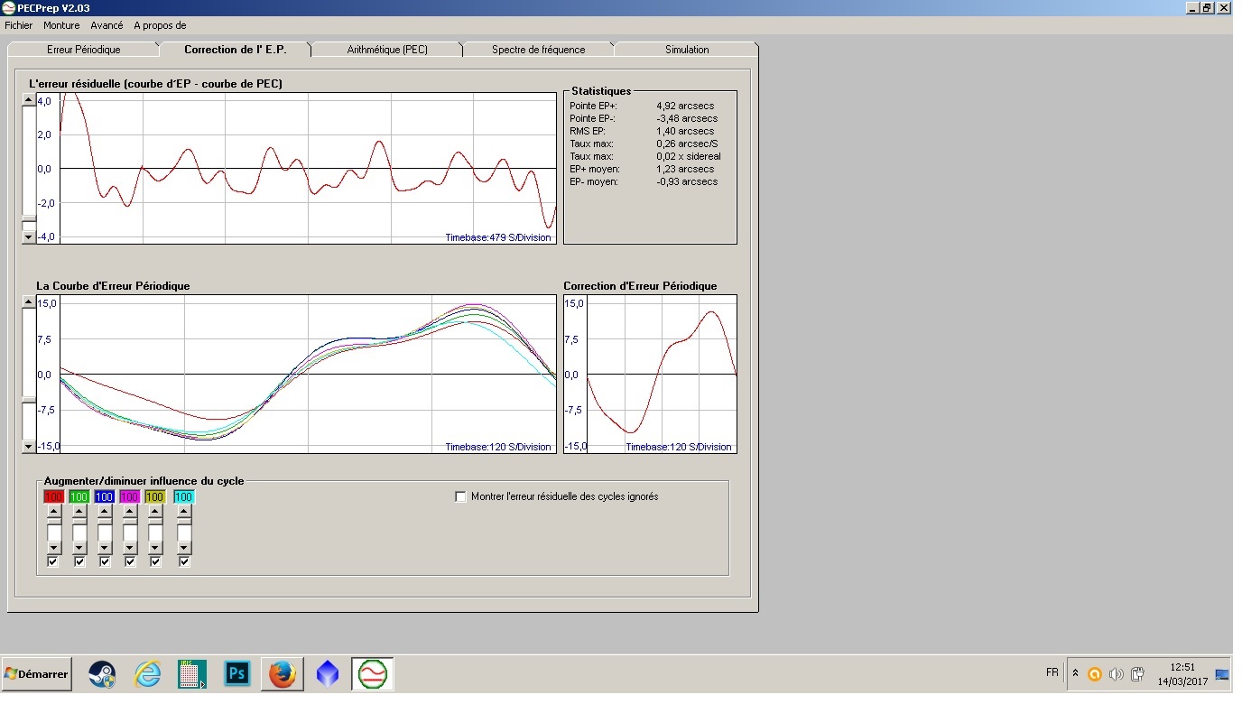Click the blue cycle 100 swatch
The width and height of the screenshot is (1242, 704).
pyautogui.click(x=104, y=496)
